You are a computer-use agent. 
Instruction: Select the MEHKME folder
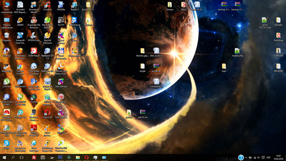click(278, 68)
